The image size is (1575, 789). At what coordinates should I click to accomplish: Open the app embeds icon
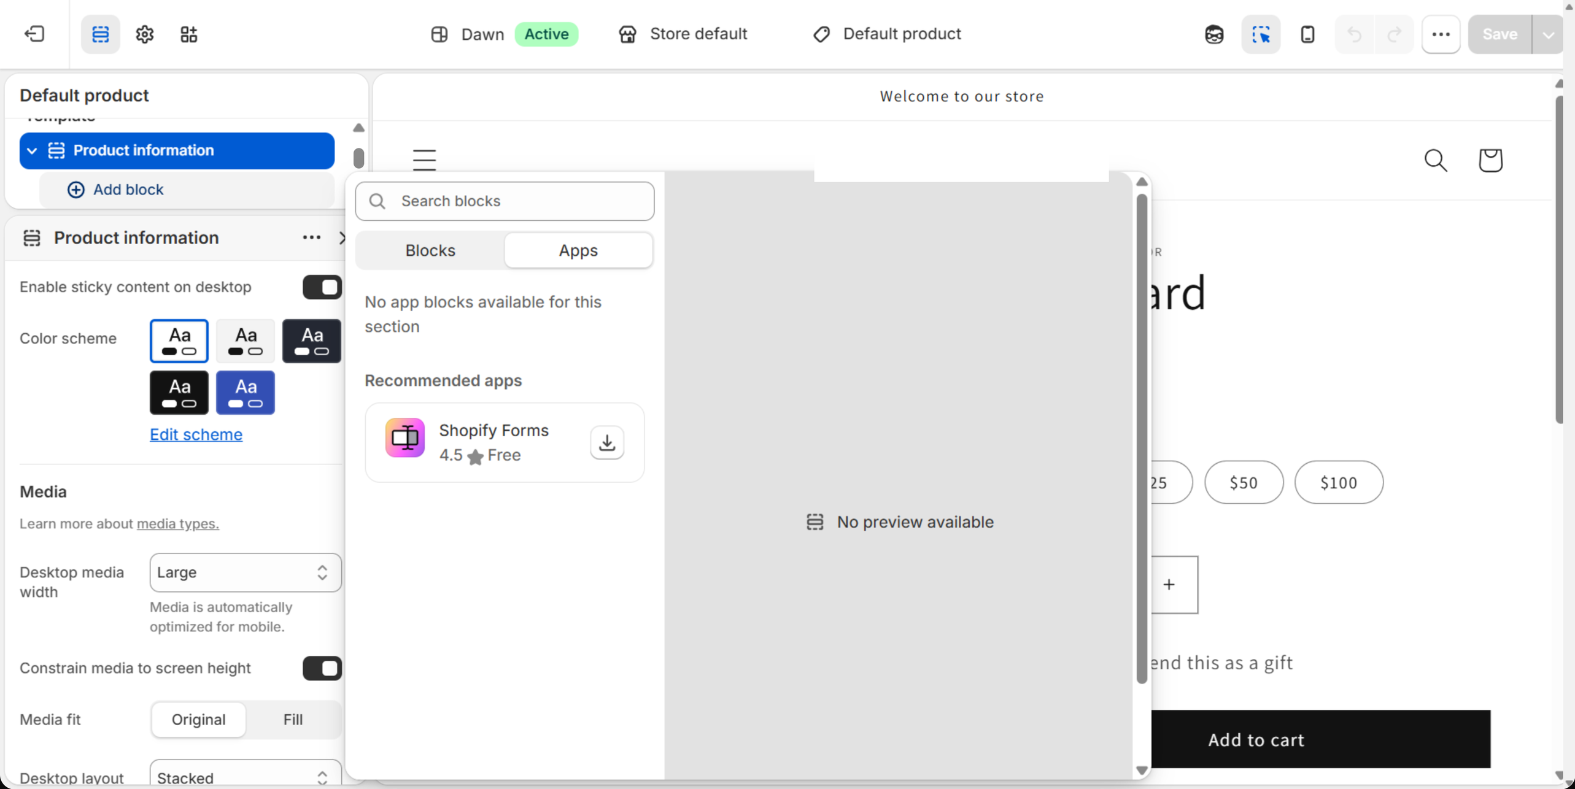pyautogui.click(x=189, y=34)
